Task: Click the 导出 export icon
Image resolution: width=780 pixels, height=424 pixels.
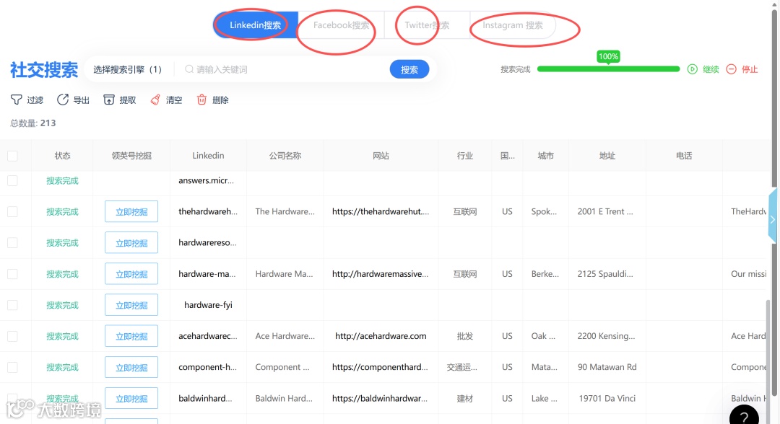Action: click(x=63, y=100)
